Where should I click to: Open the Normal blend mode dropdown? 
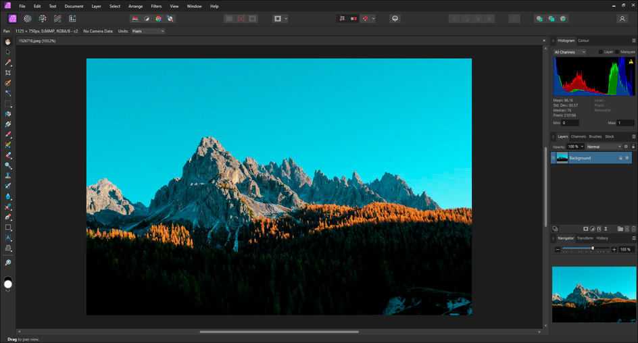tap(604, 147)
